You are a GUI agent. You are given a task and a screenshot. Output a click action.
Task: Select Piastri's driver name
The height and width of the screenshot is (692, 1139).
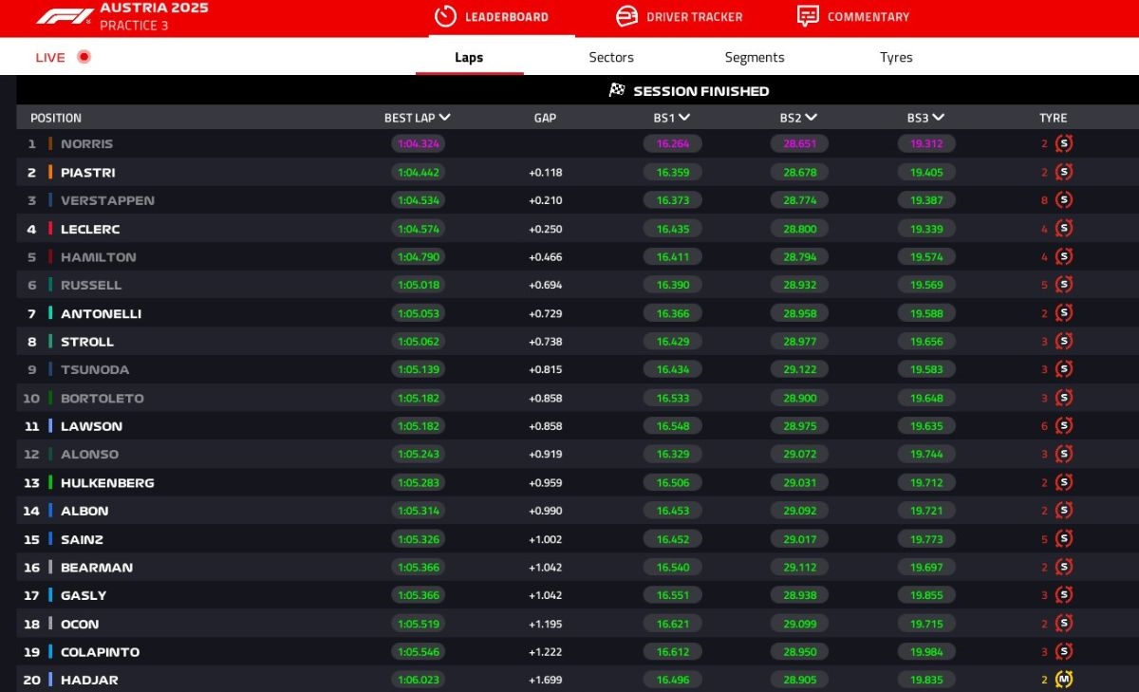click(88, 173)
